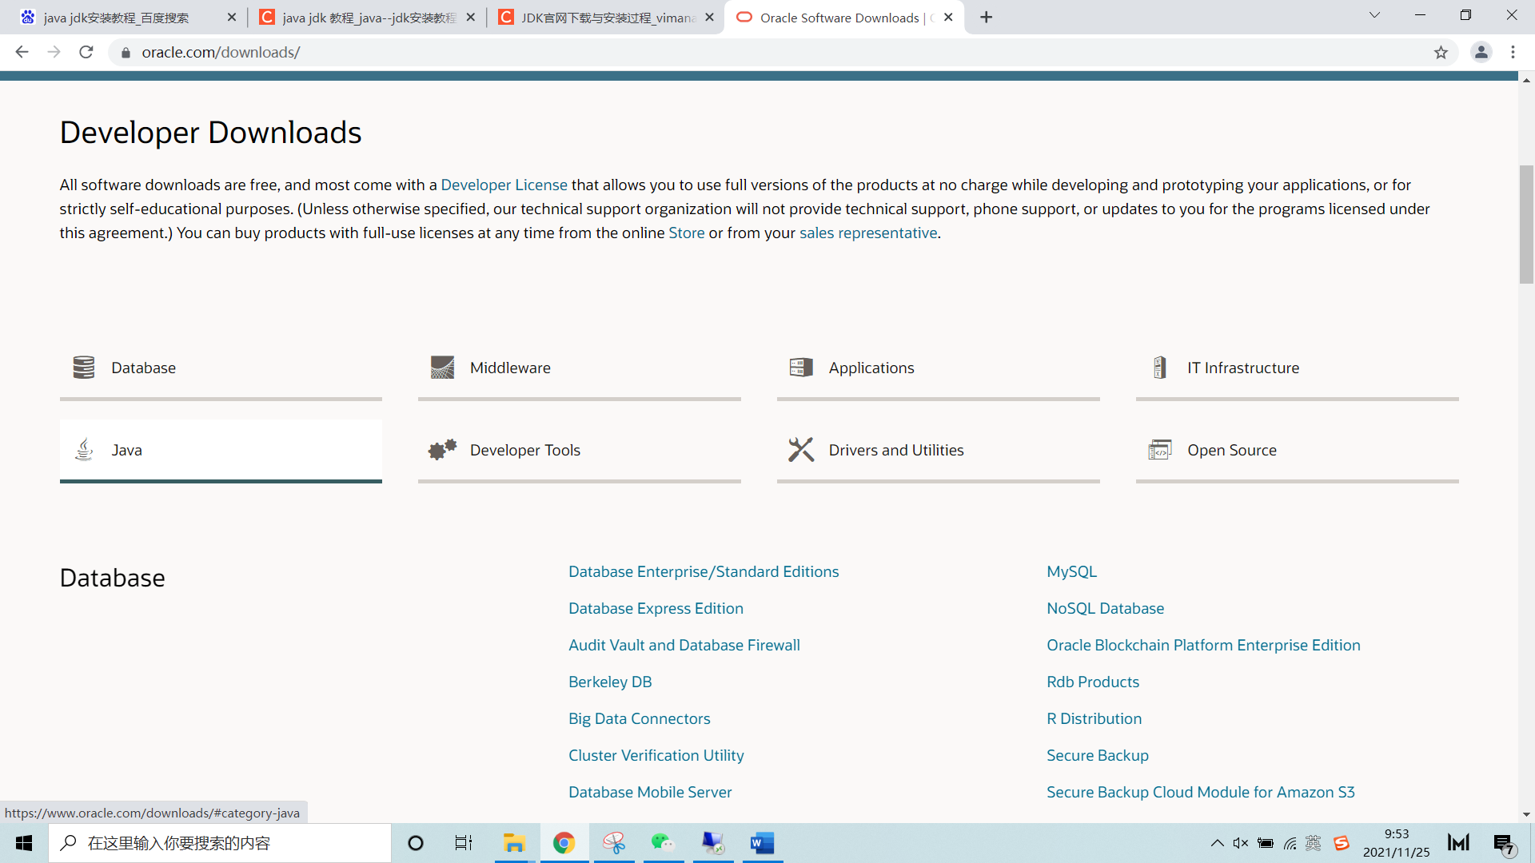Reload the Oracle downloads page
Image resolution: width=1535 pixels, height=863 pixels.
86,53
